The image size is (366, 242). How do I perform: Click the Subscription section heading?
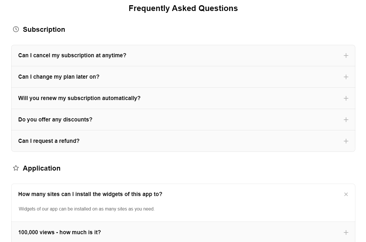pyautogui.click(x=44, y=29)
